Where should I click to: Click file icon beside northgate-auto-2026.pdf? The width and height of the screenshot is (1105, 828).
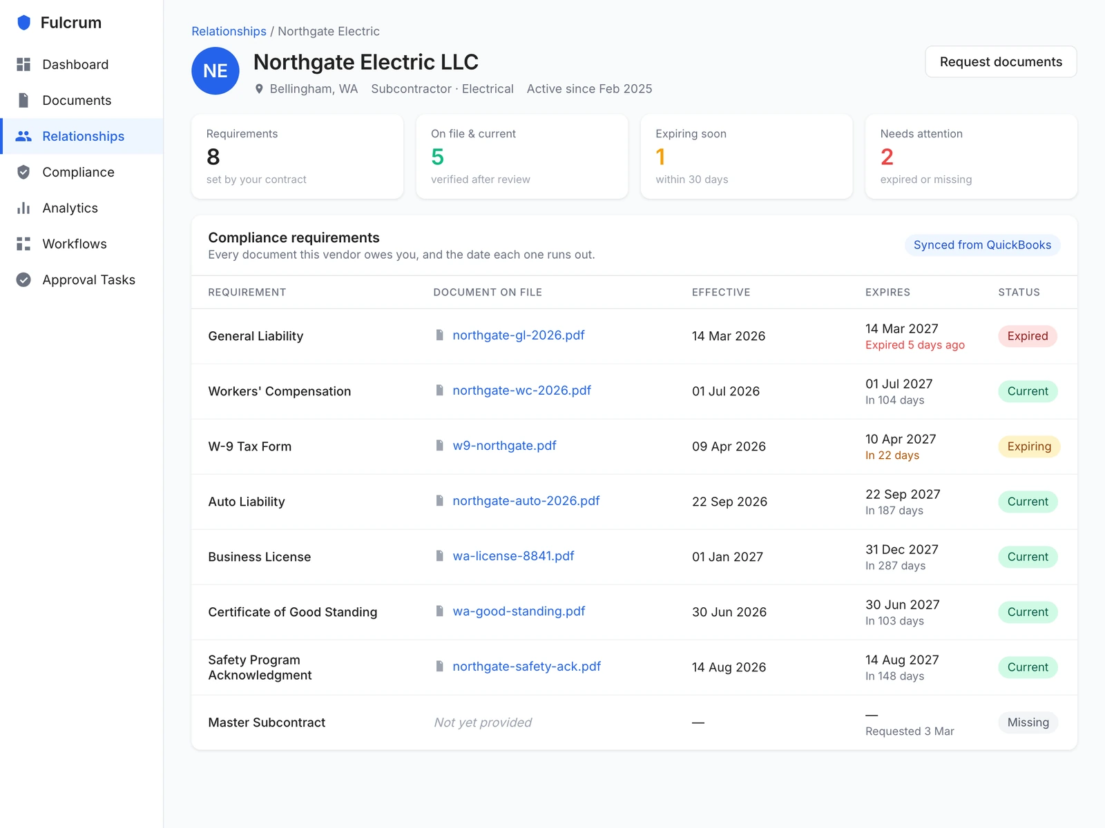439,501
